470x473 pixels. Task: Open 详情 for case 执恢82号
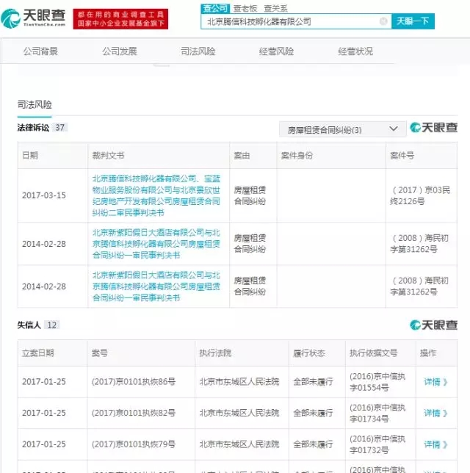click(435, 413)
